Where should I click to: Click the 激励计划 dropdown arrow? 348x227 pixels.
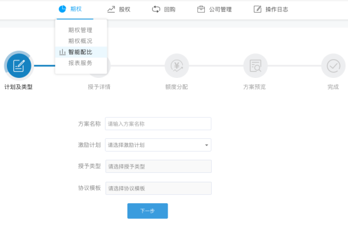(x=207, y=145)
